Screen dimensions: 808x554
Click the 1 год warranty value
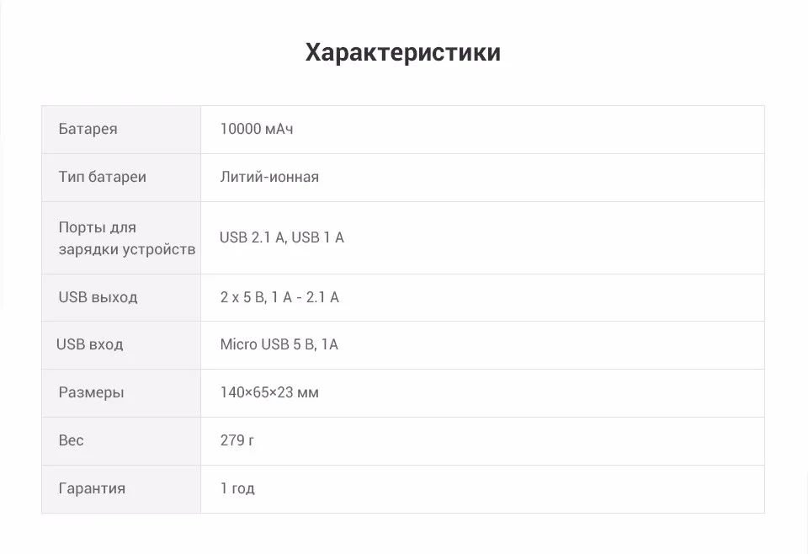pyautogui.click(x=237, y=488)
